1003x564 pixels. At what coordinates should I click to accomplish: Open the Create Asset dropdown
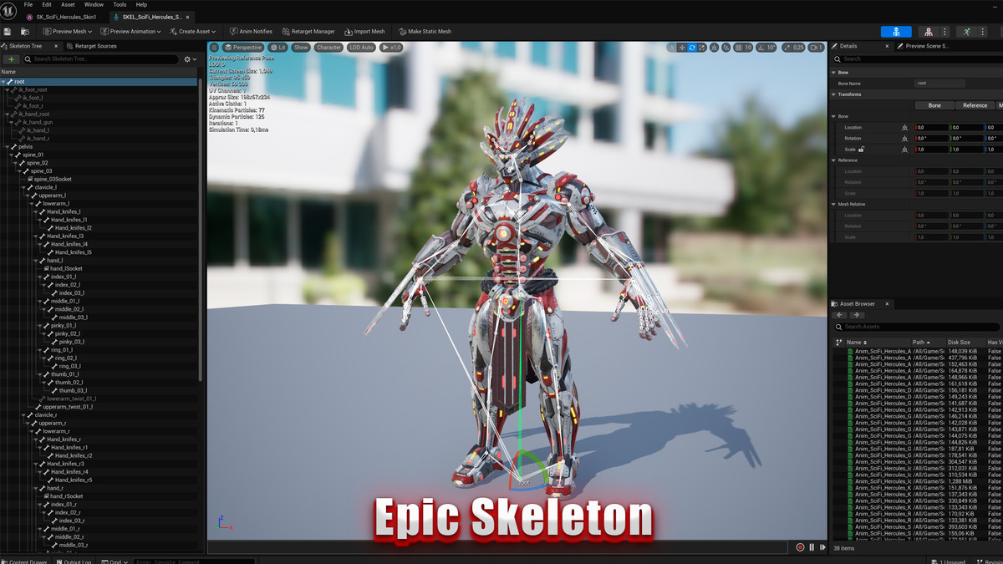(x=192, y=32)
